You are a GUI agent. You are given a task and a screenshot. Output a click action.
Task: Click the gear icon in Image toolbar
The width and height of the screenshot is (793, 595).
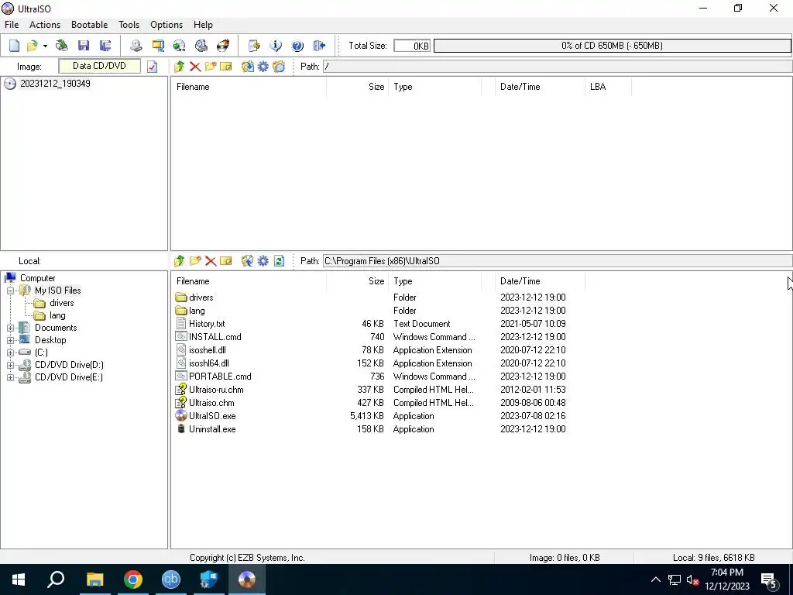(263, 67)
